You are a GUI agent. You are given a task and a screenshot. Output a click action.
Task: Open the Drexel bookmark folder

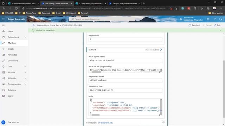(57, 13)
